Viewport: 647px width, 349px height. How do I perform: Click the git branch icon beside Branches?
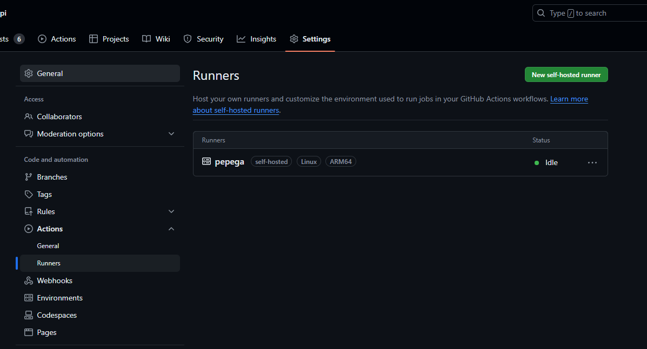tap(29, 177)
